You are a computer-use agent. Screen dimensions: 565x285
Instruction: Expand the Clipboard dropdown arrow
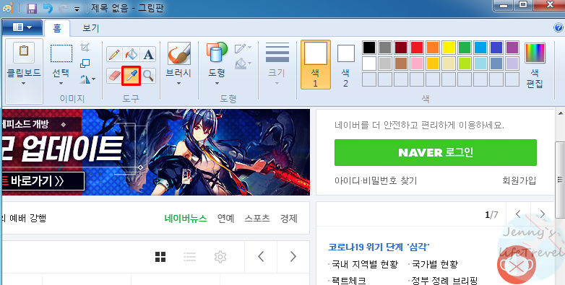(24, 84)
